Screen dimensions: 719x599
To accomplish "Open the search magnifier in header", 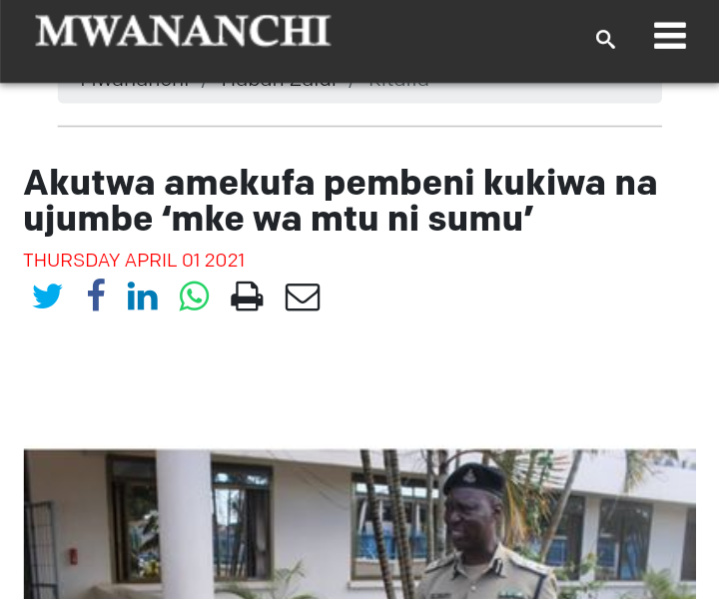I will (605, 39).
